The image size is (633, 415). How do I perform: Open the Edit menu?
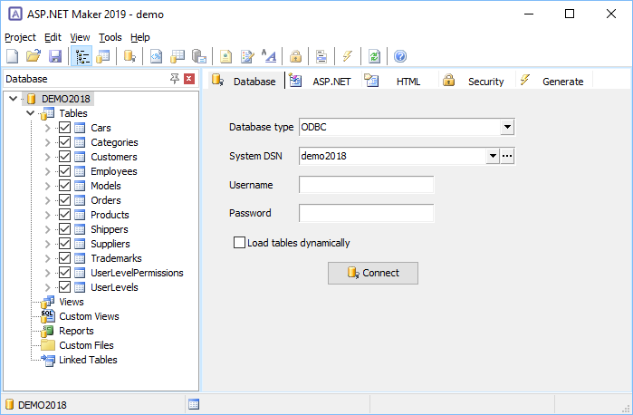[x=53, y=37]
